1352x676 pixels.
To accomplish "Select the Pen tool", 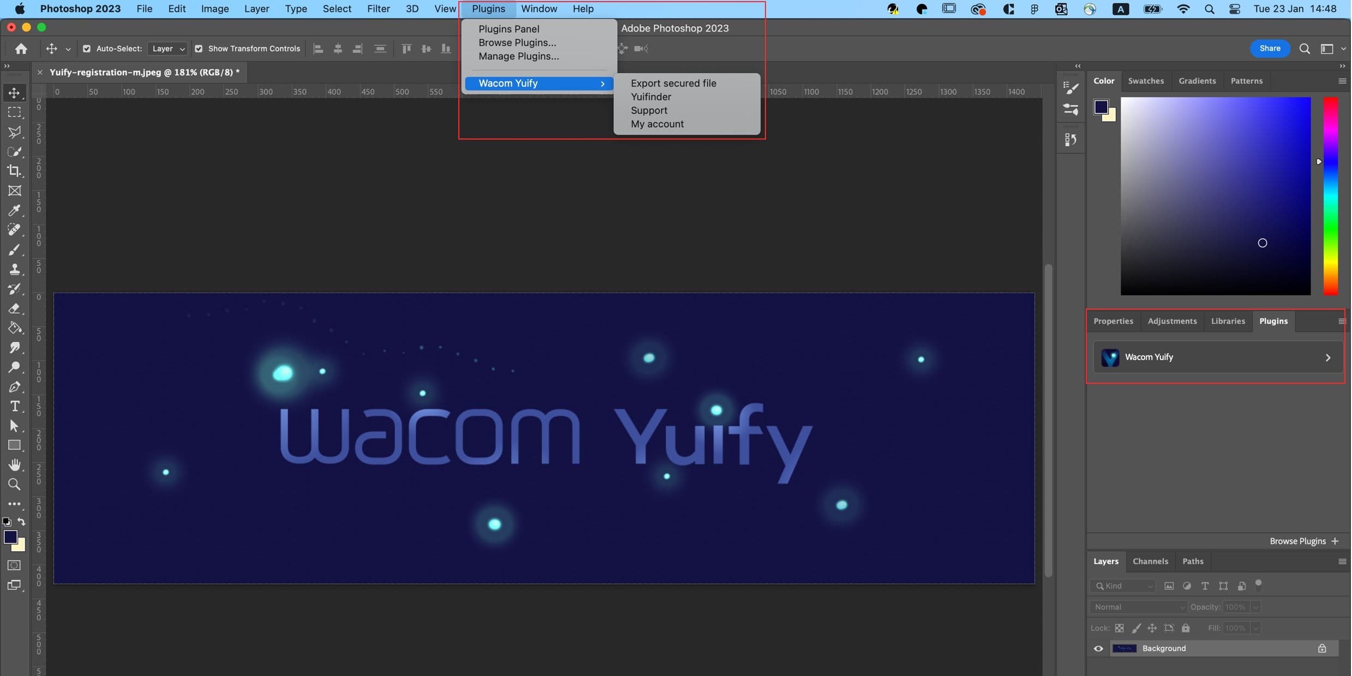I will pyautogui.click(x=15, y=387).
